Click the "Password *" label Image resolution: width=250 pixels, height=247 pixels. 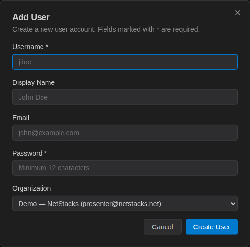tap(29, 153)
